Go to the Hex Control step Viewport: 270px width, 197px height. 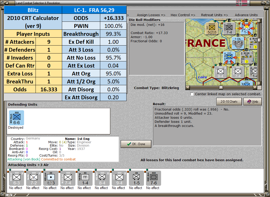[x=183, y=15]
